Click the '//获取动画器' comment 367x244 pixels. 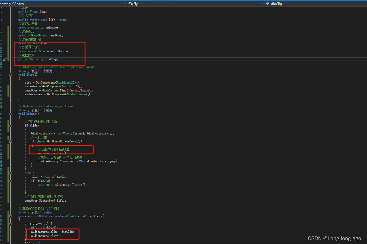coord(28,24)
